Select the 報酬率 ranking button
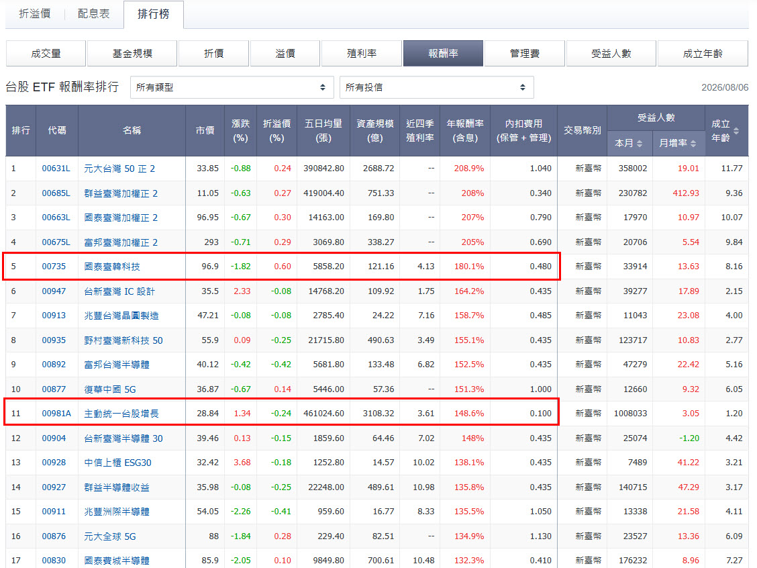 443,54
